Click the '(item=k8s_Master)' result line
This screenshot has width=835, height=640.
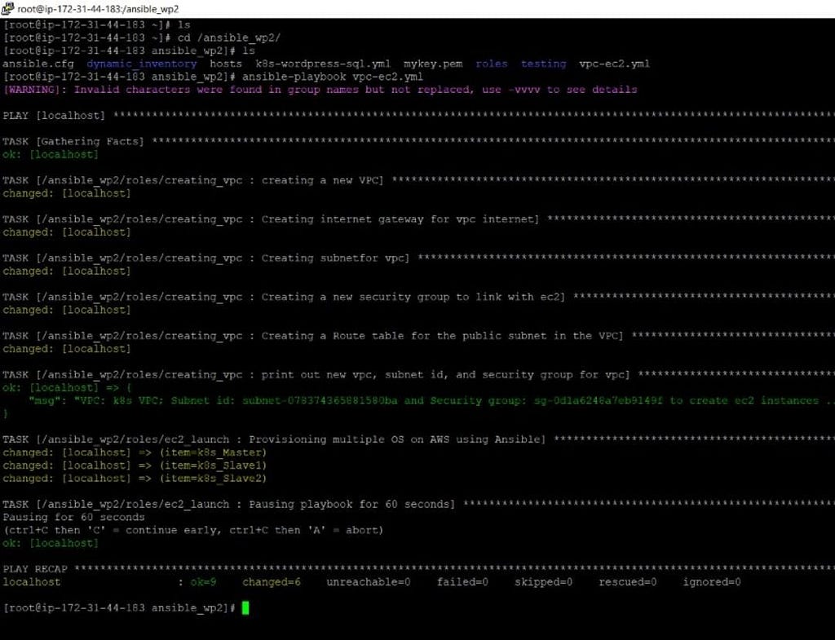point(213,452)
